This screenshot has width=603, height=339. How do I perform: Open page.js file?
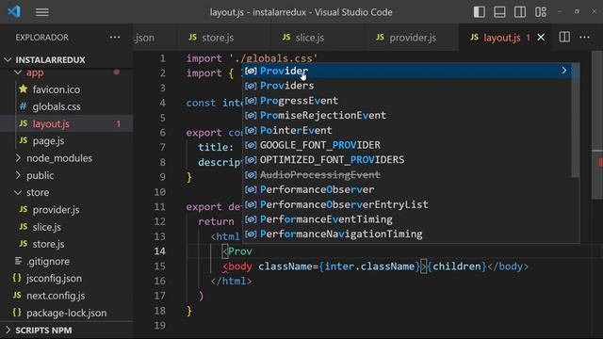(48, 141)
